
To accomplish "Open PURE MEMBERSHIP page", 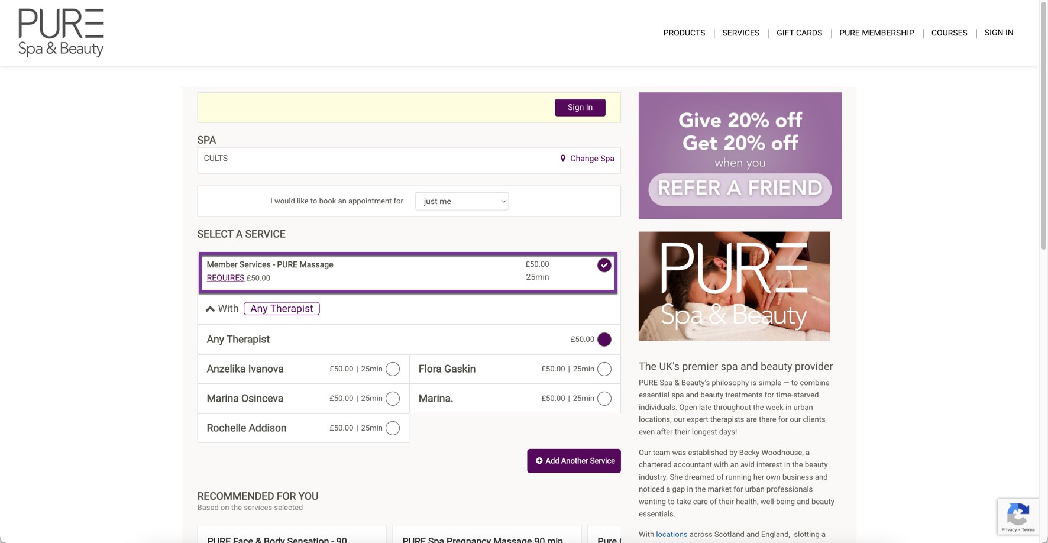I will [x=876, y=33].
